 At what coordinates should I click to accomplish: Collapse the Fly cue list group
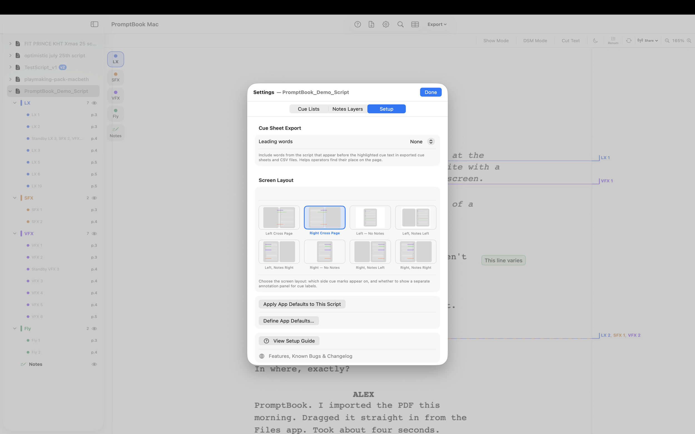click(15, 329)
